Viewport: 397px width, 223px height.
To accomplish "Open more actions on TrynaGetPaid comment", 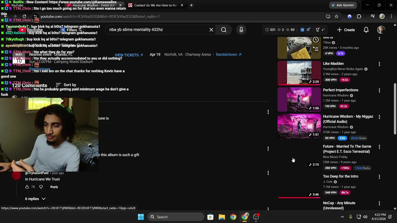I will (x=268, y=173).
